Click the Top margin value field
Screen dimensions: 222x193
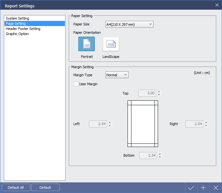[147, 93]
